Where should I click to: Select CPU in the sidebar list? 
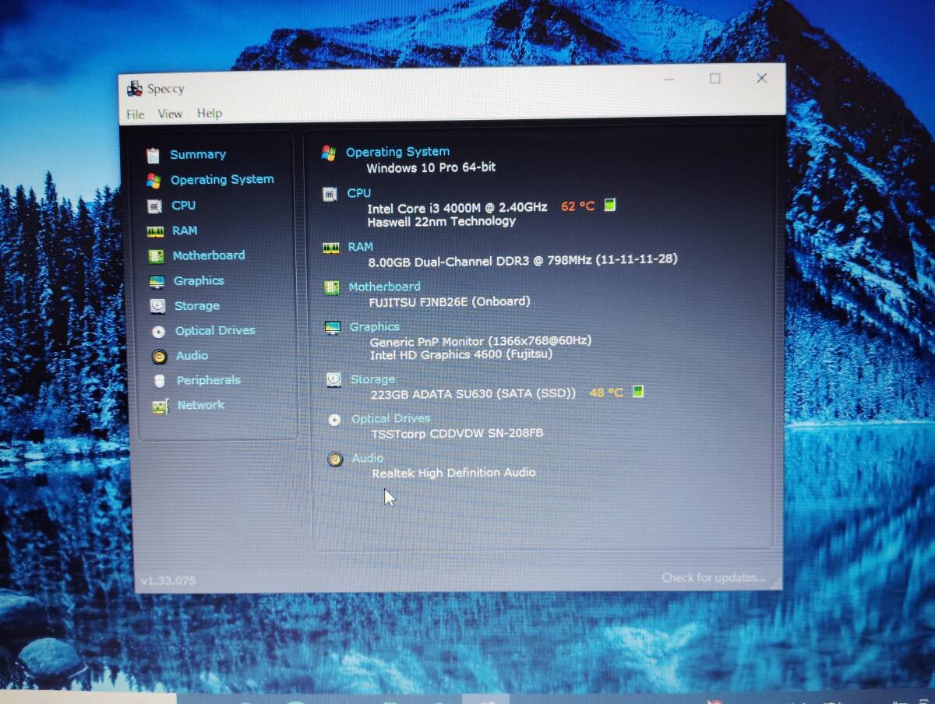point(184,206)
